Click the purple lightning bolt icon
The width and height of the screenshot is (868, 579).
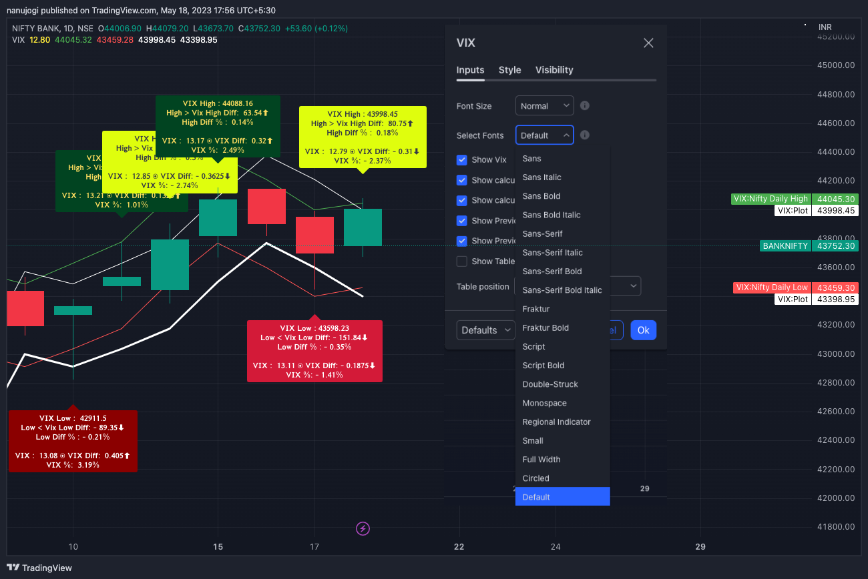pos(363,528)
